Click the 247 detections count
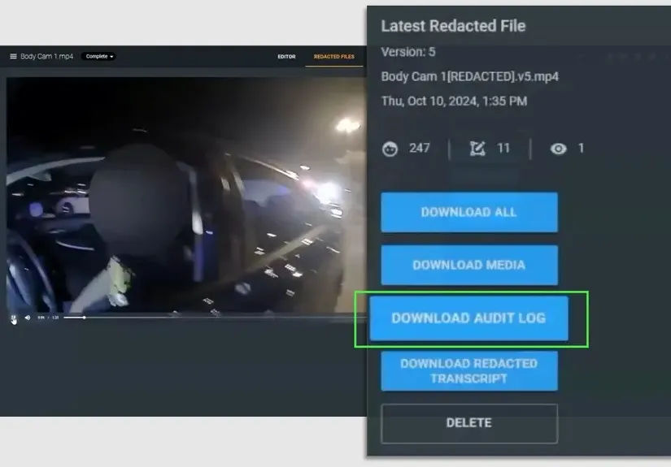Viewport: 671px width, 467px height. [419, 149]
